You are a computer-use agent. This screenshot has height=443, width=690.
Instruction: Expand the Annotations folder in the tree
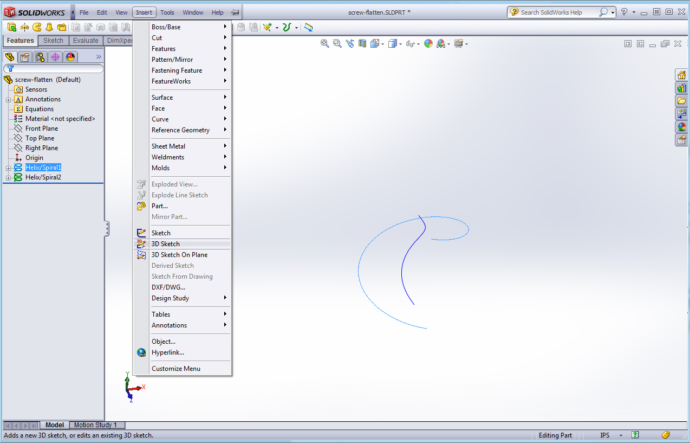point(9,100)
